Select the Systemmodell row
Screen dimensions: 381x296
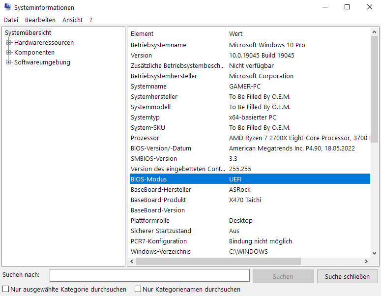pos(250,107)
